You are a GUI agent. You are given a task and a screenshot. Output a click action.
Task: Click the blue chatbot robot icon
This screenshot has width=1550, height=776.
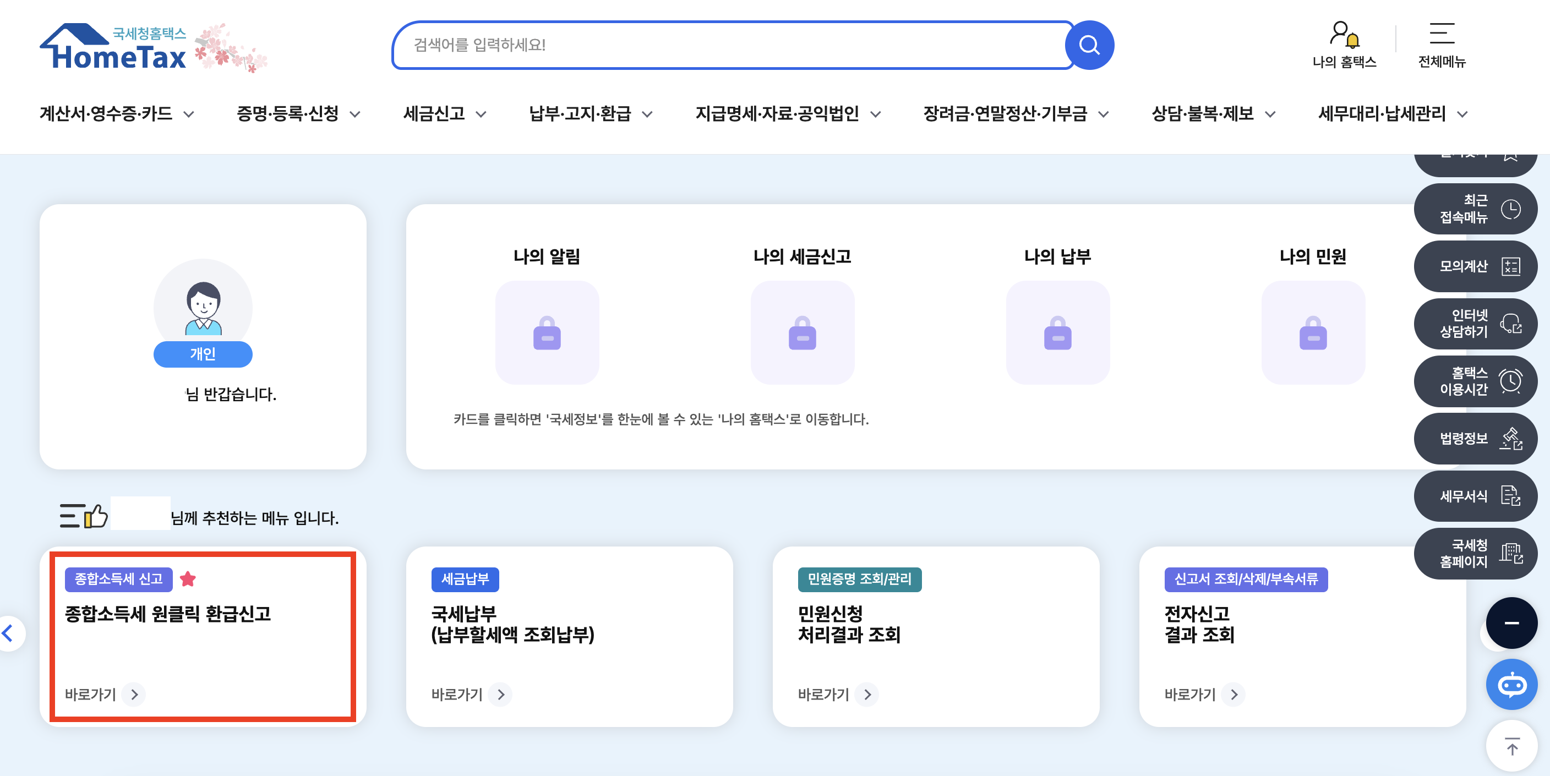click(x=1511, y=685)
